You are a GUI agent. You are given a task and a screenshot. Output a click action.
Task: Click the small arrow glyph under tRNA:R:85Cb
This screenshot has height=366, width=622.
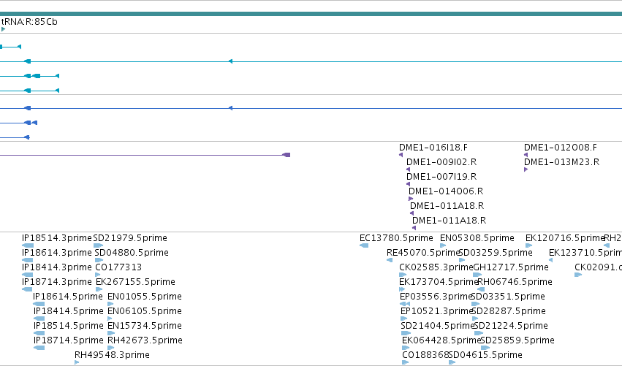pyautogui.click(x=3, y=29)
